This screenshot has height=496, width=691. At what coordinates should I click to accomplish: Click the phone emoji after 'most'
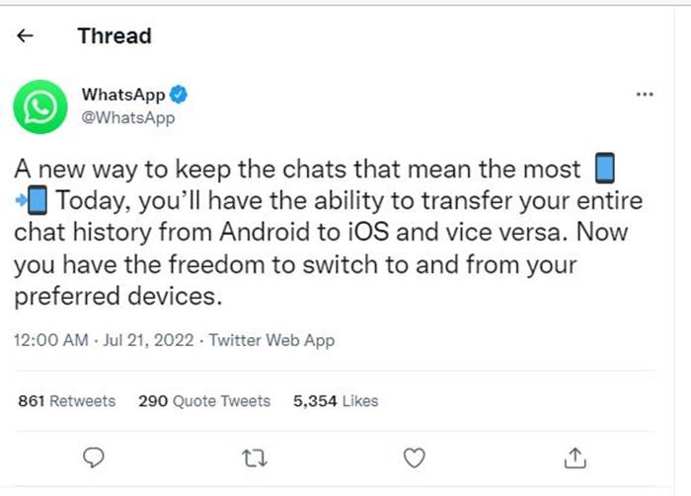pos(606,171)
